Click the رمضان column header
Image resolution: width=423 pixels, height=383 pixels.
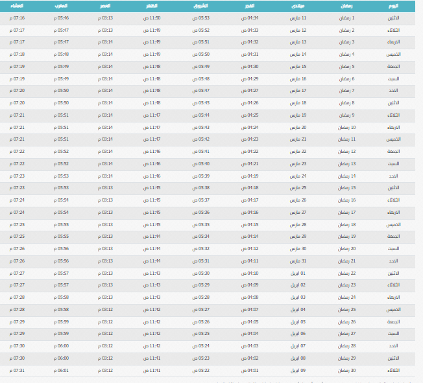346,5
